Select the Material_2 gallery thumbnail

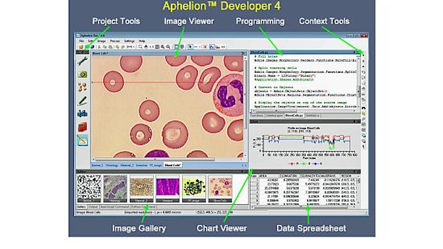point(142,188)
